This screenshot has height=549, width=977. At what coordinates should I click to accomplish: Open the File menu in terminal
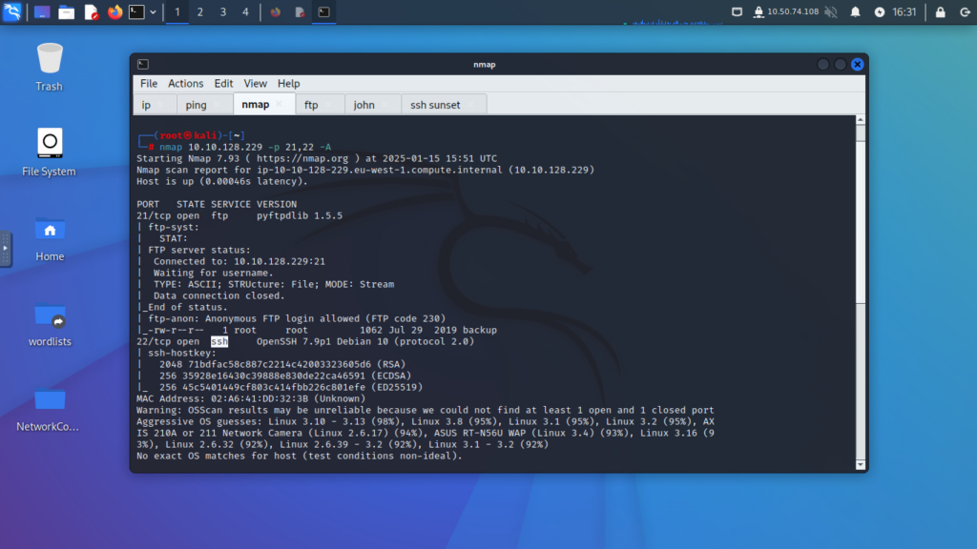[x=149, y=84]
